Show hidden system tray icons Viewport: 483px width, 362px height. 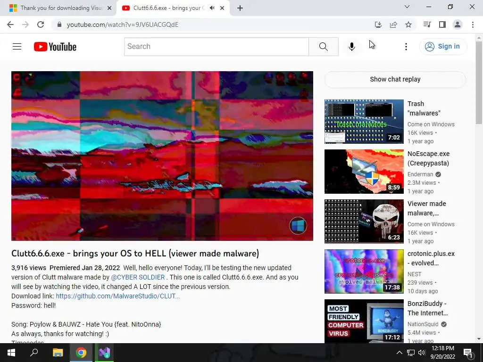pyautogui.click(x=399, y=353)
